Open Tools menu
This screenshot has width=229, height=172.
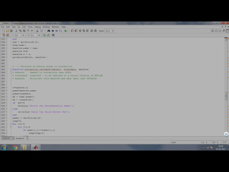click(30, 27)
